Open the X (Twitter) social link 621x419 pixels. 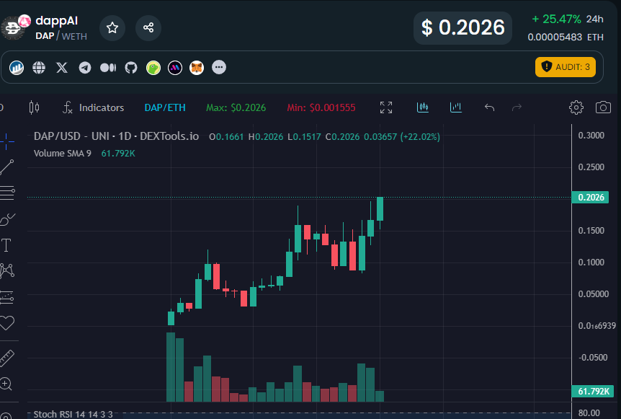(62, 68)
